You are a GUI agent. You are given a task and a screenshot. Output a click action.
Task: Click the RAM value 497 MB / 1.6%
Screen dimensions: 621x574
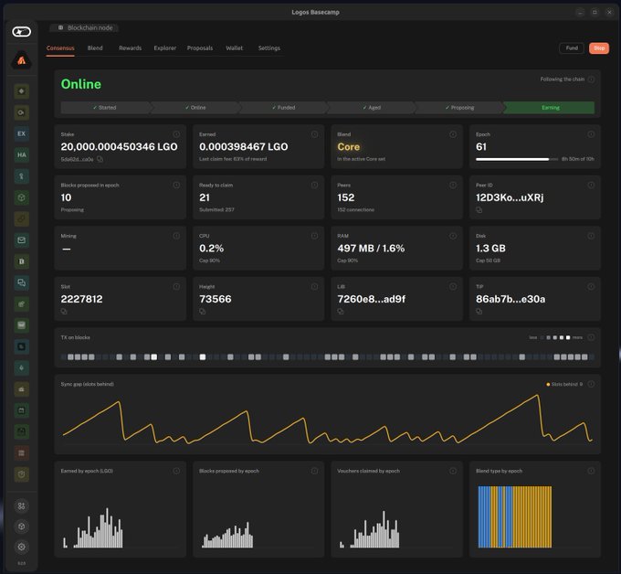371,248
